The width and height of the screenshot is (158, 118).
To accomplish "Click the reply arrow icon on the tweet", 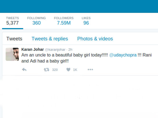I will (24, 69).
